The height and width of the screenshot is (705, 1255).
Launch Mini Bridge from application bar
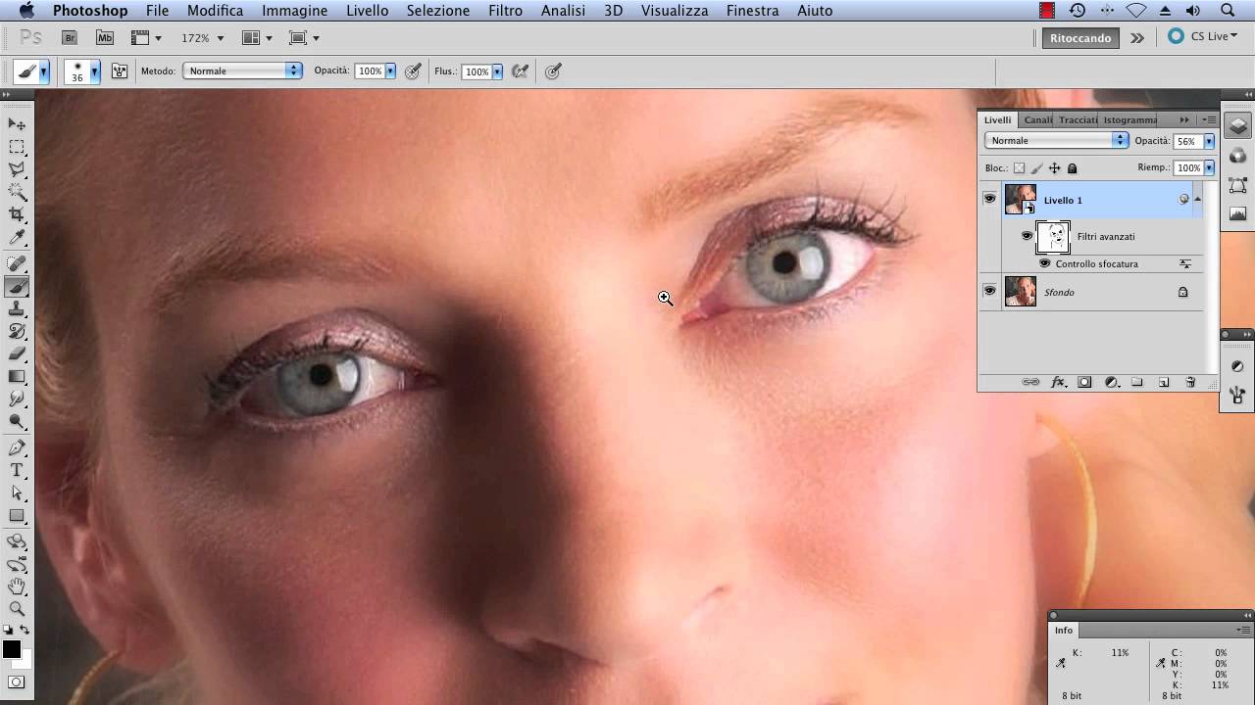coord(105,38)
